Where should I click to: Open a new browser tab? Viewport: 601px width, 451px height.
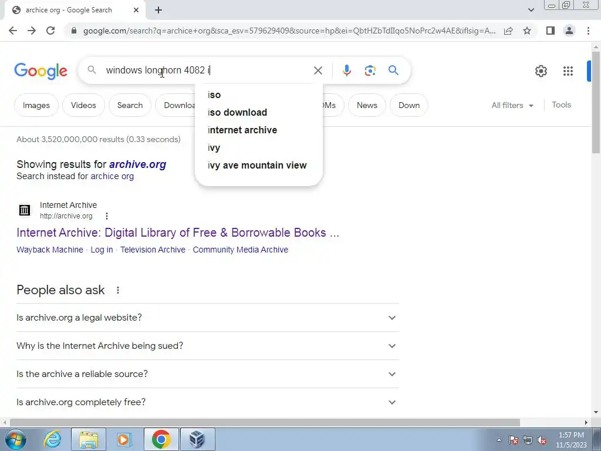pos(158,10)
